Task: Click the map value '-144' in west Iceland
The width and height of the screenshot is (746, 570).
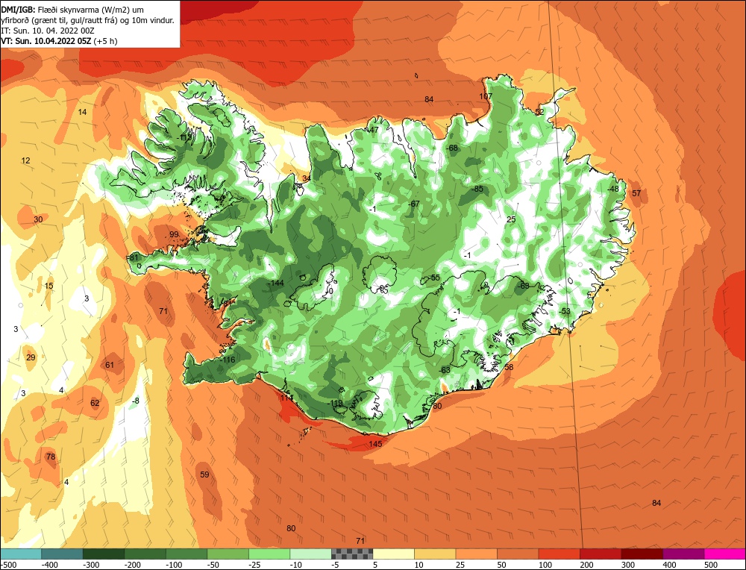Action: (276, 283)
